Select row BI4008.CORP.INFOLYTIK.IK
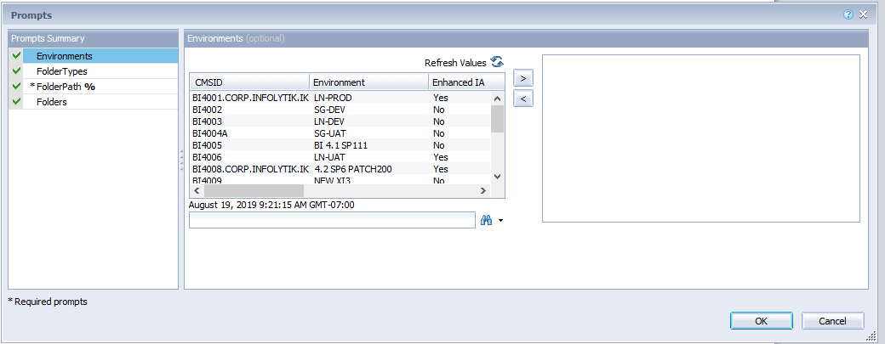This screenshot has width=885, height=344. coord(340,168)
